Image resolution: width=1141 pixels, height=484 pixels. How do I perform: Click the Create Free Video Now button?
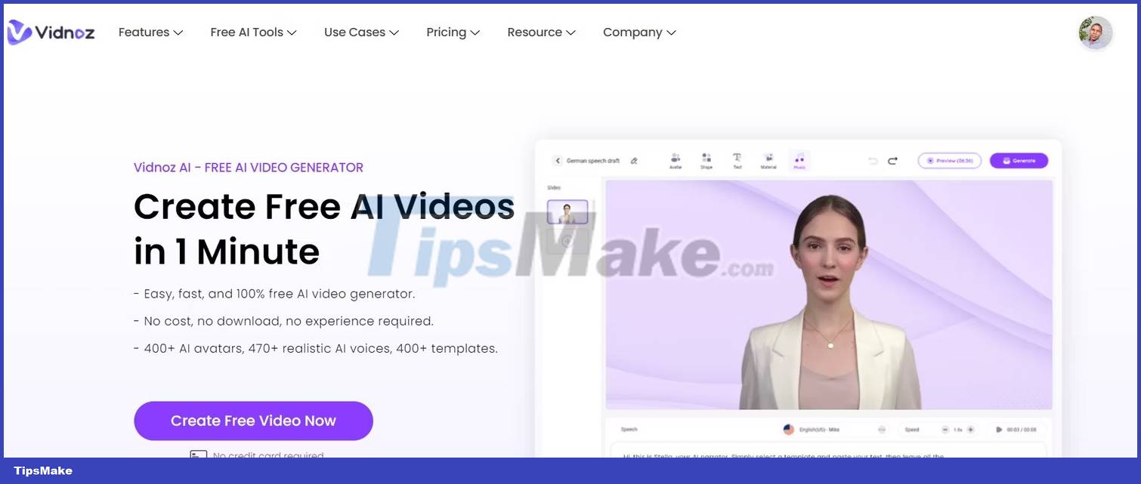[253, 421]
